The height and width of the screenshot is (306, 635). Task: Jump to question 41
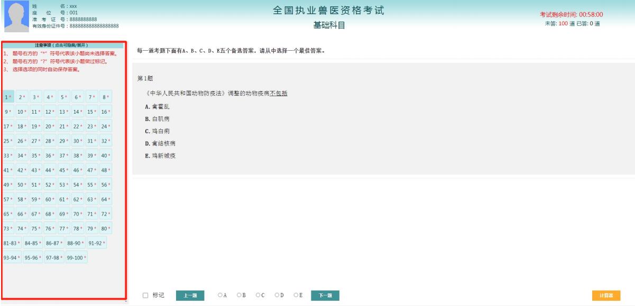pyautogui.click(x=8, y=170)
